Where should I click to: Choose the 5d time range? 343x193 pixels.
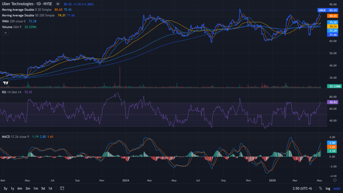[43, 188]
